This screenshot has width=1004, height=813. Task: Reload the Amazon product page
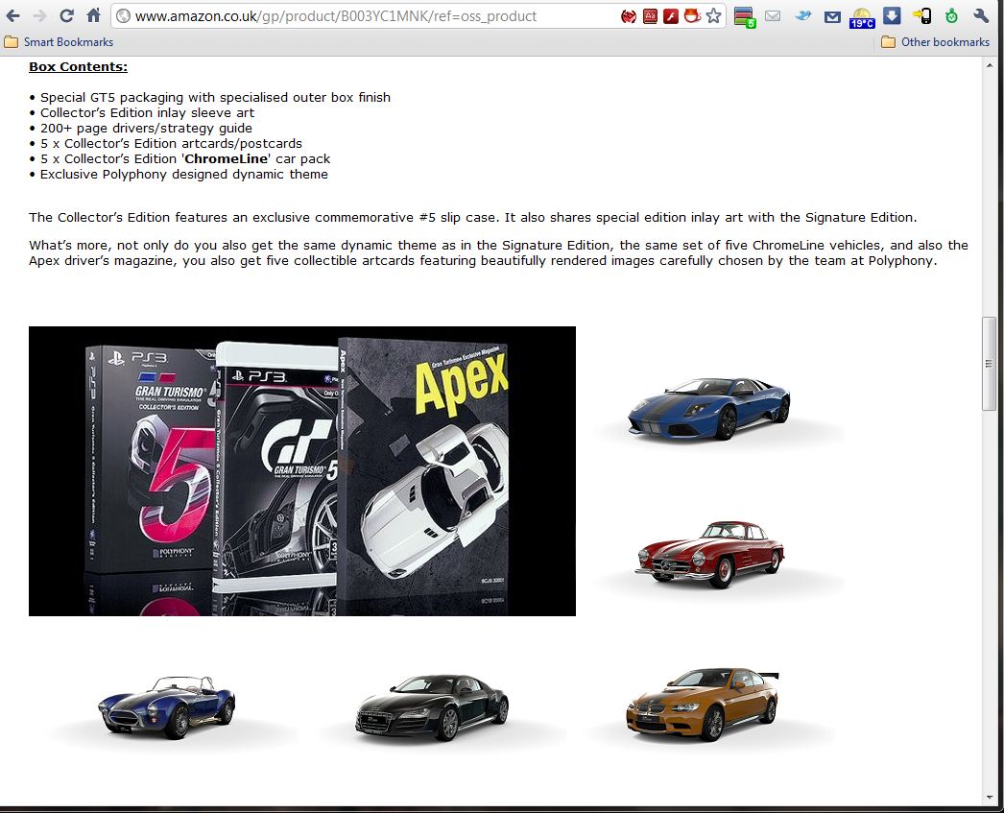(x=66, y=15)
